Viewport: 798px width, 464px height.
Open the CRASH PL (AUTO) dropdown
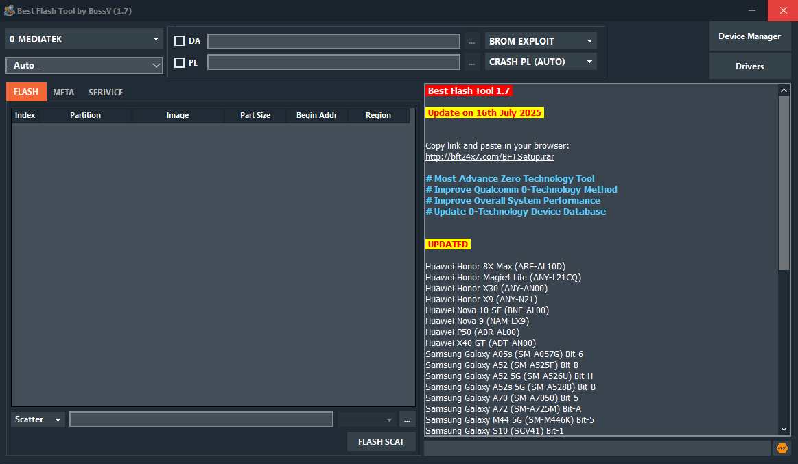click(x=541, y=62)
